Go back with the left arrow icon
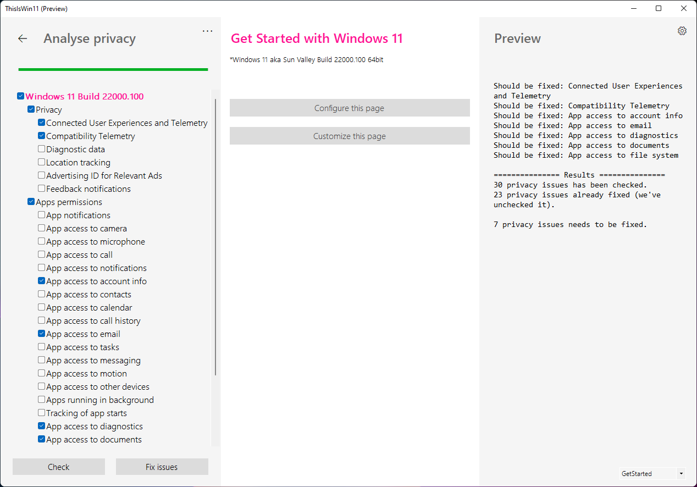This screenshot has width=697, height=487. pos(23,38)
